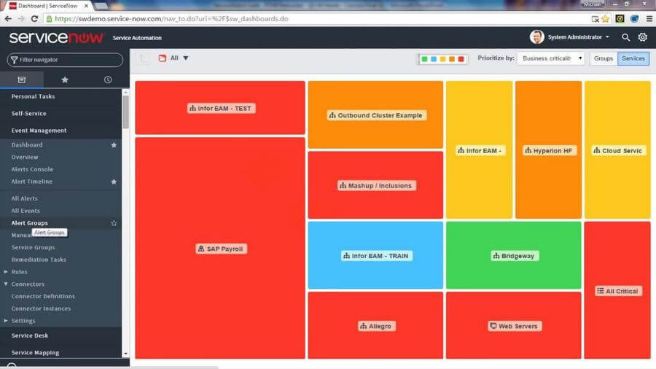Switch to the history clock navigator tab
The width and height of the screenshot is (656, 369).
(x=108, y=79)
